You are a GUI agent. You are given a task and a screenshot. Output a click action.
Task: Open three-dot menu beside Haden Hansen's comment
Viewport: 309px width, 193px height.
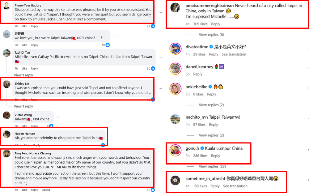(x=110, y=136)
